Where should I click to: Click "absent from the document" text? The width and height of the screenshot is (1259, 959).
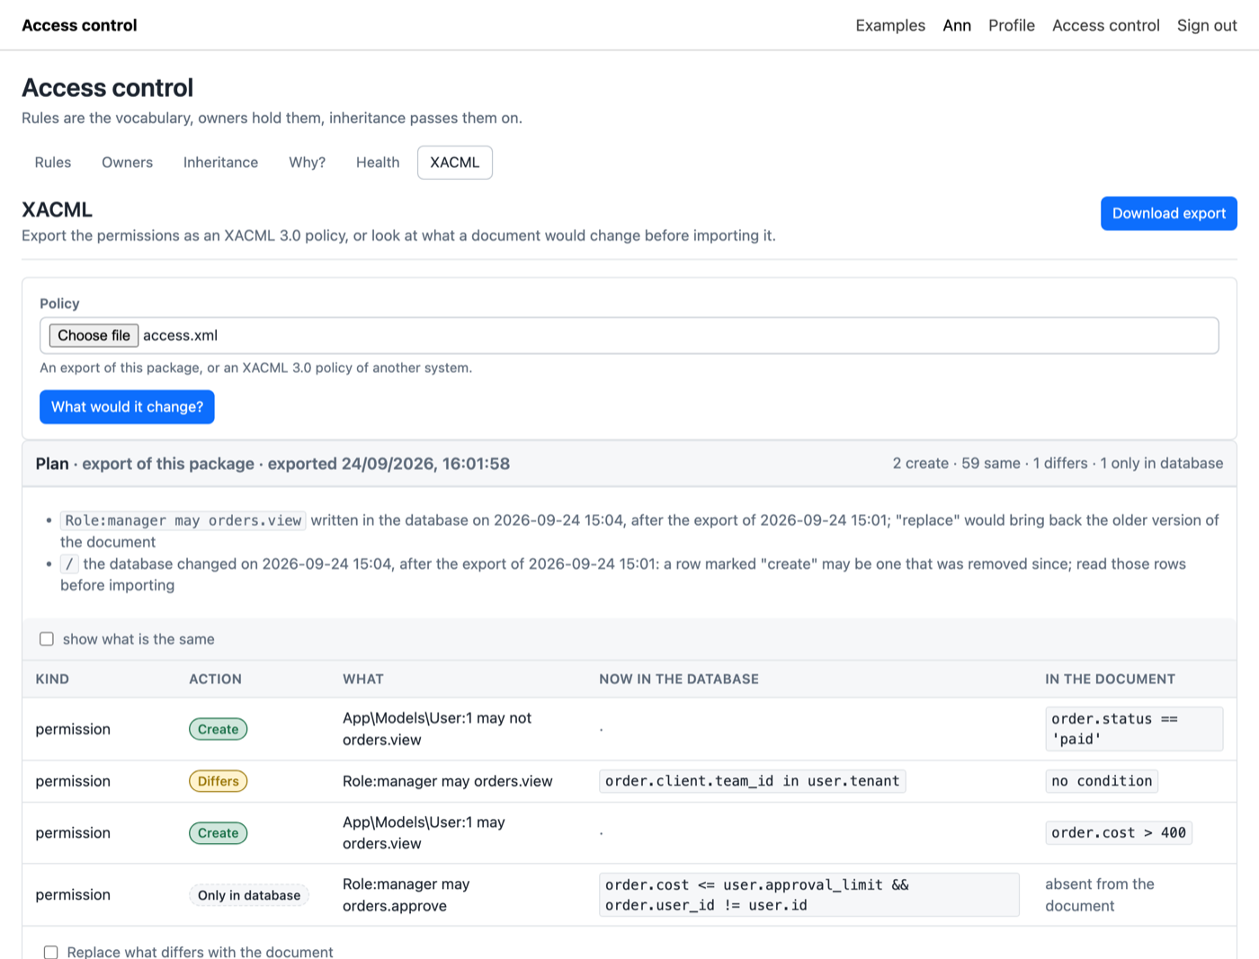1100,895
